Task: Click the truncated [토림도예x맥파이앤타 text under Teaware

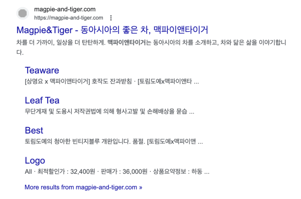Action: [165, 81]
